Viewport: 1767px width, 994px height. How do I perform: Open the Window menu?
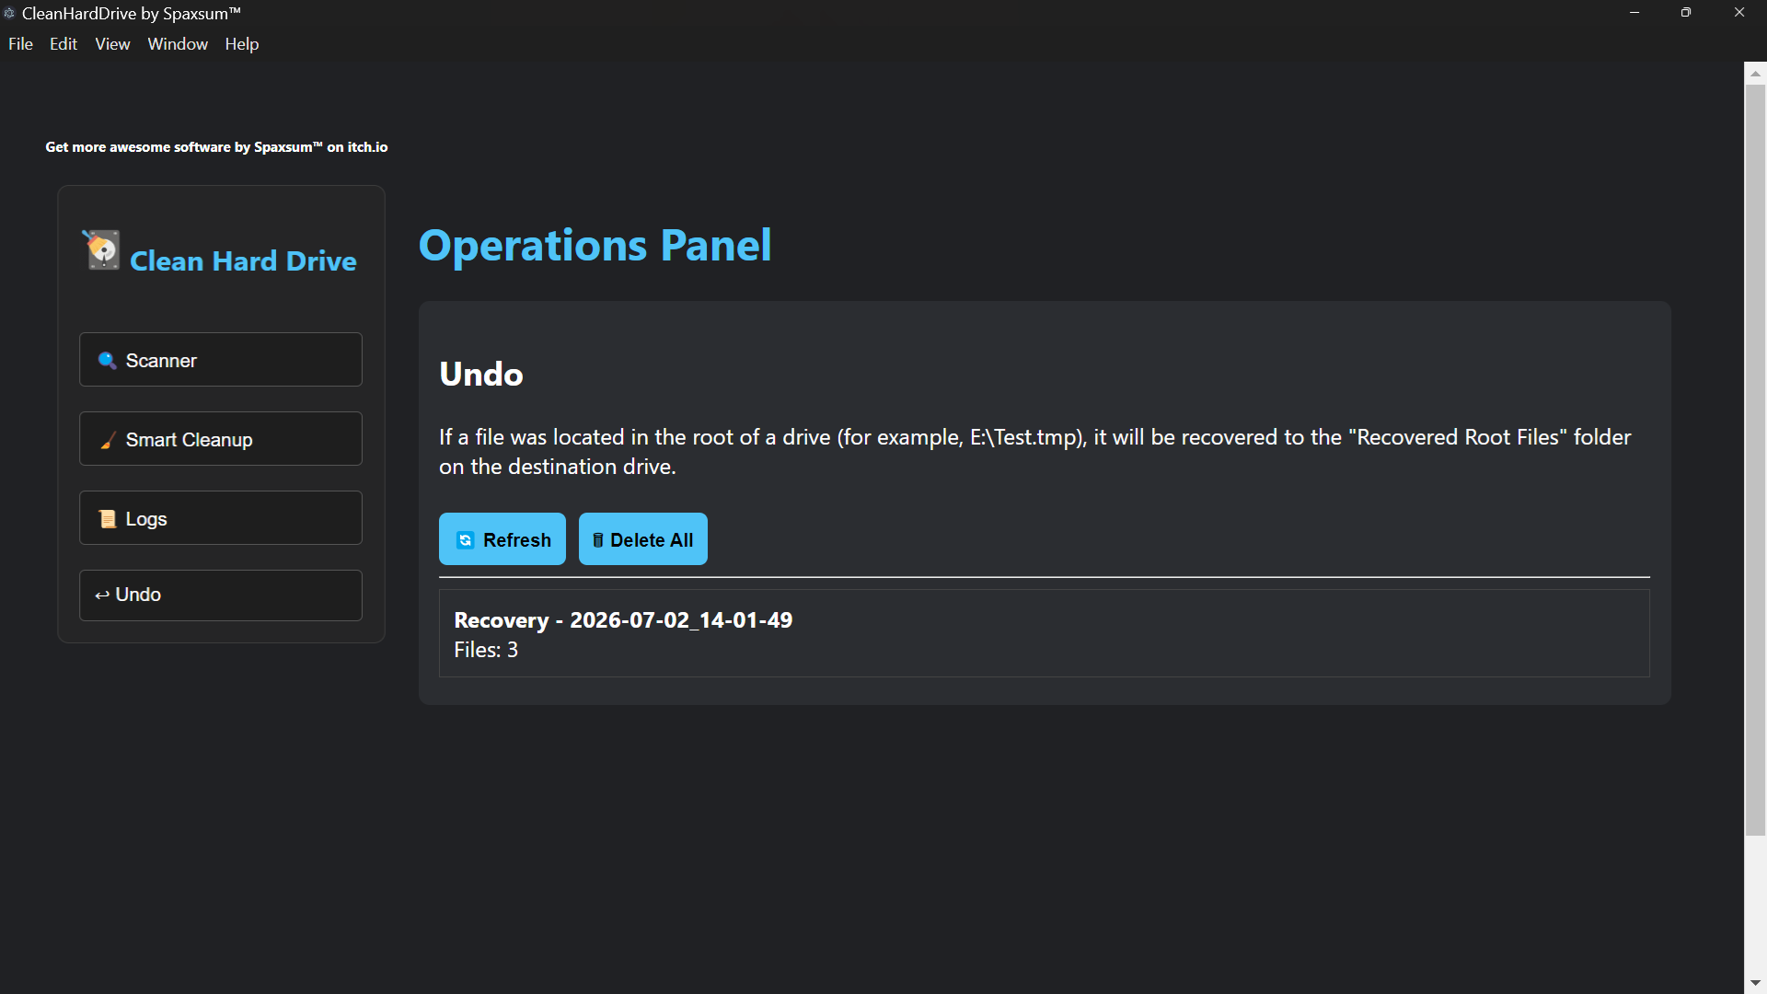click(178, 44)
